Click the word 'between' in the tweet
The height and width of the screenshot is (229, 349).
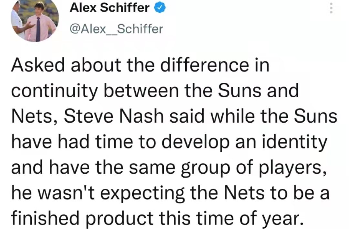point(141,91)
